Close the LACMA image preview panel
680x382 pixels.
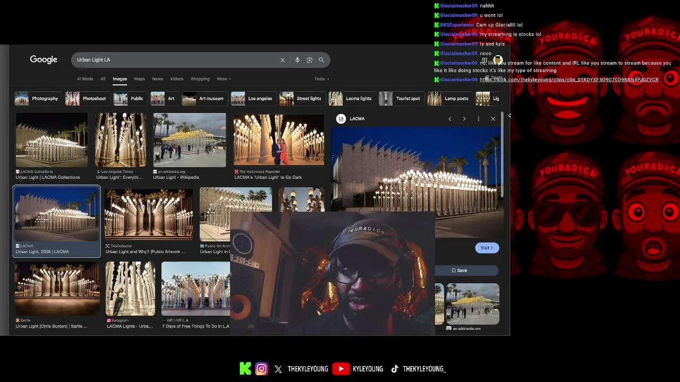[x=493, y=119]
